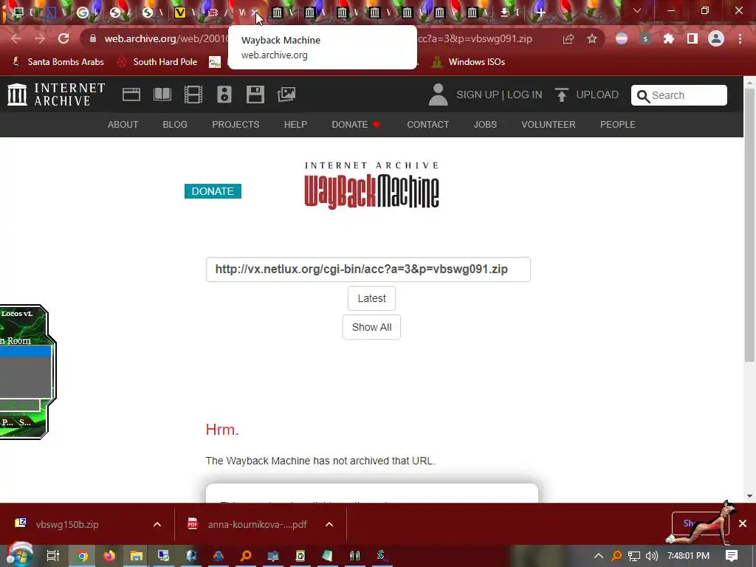This screenshot has width=756, height=567.
Task: Open File Explorer from taskbar
Action: pyautogui.click(x=137, y=556)
